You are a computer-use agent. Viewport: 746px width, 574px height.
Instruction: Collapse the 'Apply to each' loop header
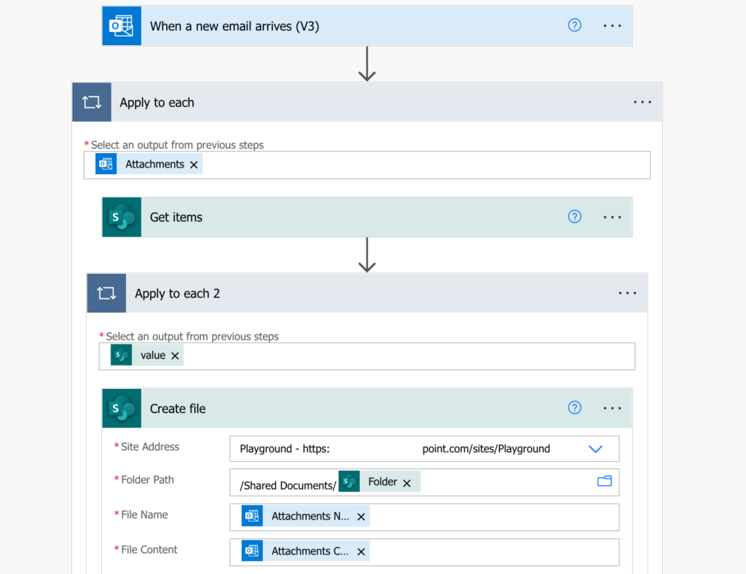[x=367, y=102]
